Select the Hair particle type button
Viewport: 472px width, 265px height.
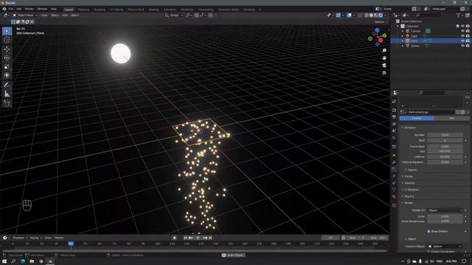pyautogui.click(x=452, y=119)
